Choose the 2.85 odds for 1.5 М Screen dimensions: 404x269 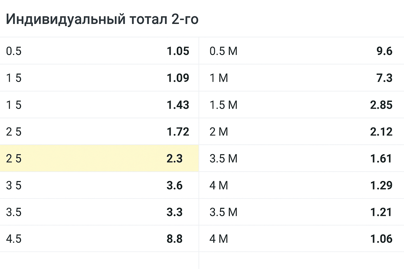pos(381,105)
